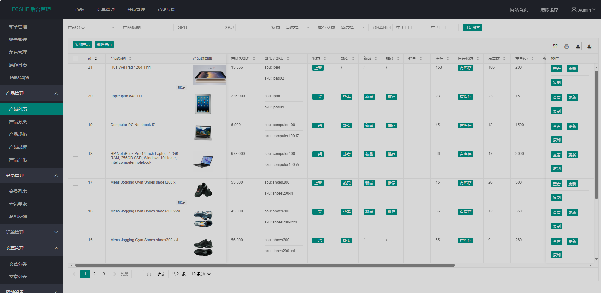Click the print icon above the table
This screenshot has height=293, width=601.
pos(567,46)
